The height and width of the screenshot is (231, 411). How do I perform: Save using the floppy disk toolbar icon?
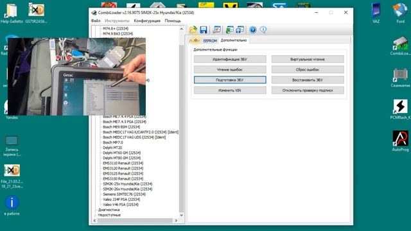[204, 30]
